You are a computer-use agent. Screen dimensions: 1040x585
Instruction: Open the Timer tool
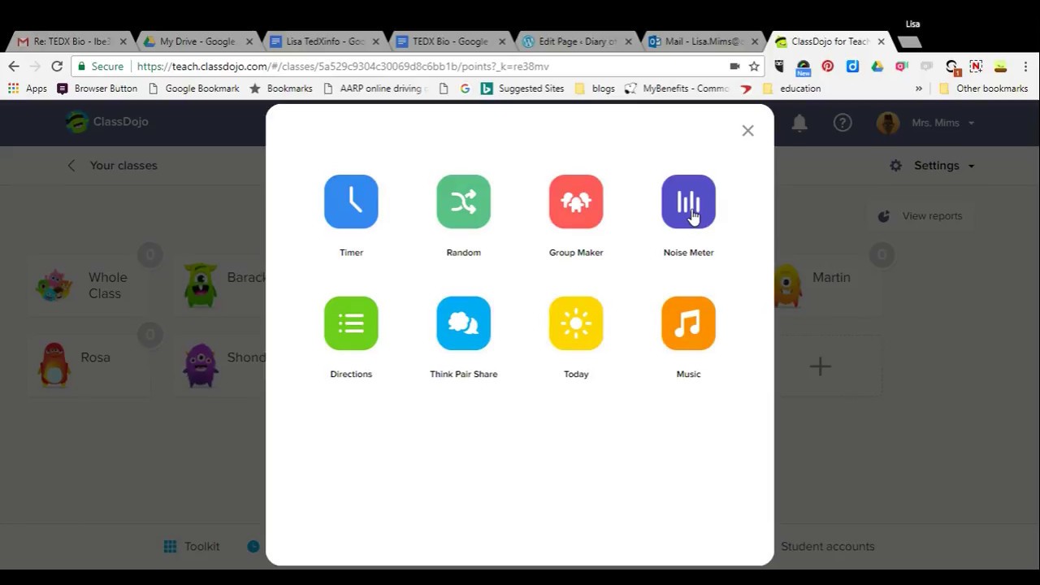pos(351,201)
